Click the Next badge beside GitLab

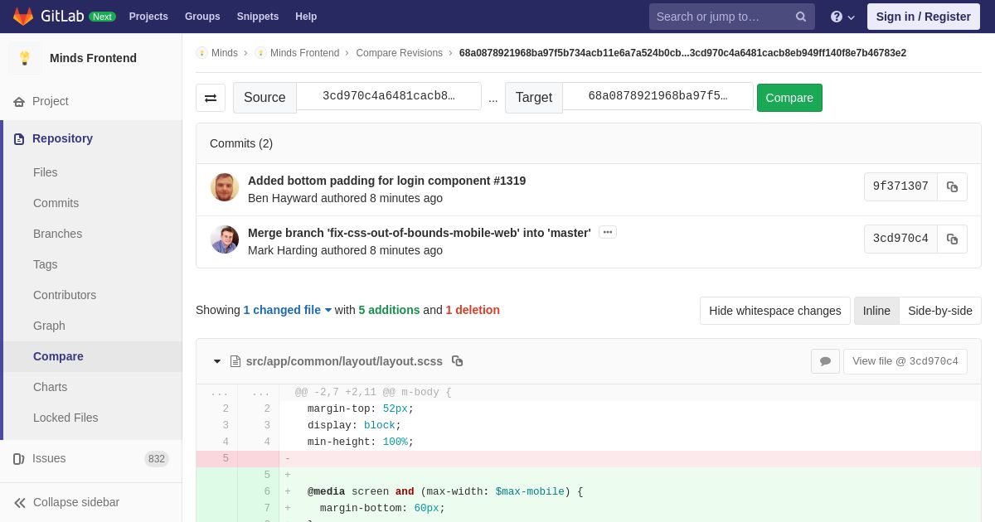pos(102,17)
